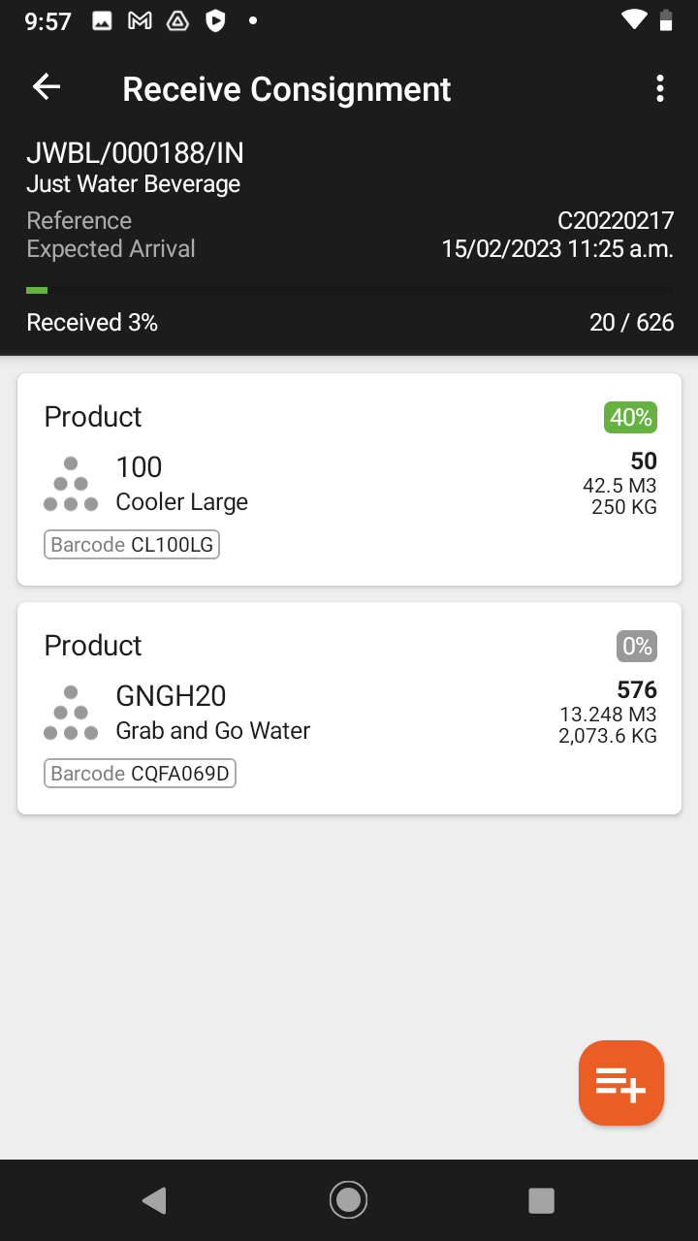Select the Grab and Go Water product icon

click(x=71, y=713)
